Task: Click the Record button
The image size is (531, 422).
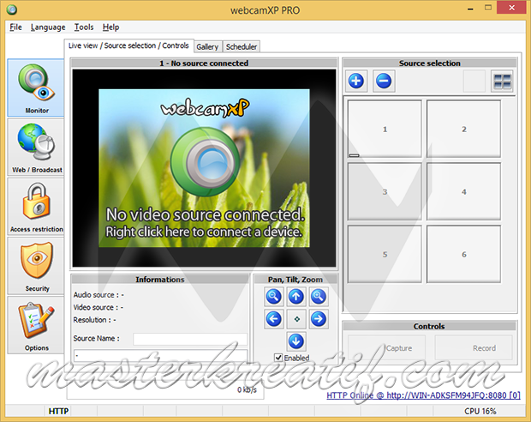Action: [x=474, y=347]
